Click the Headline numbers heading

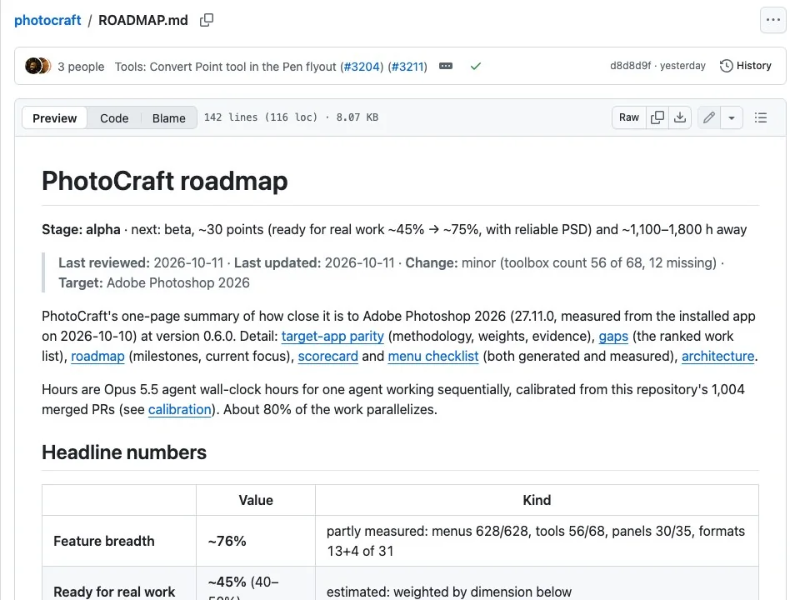[124, 452]
